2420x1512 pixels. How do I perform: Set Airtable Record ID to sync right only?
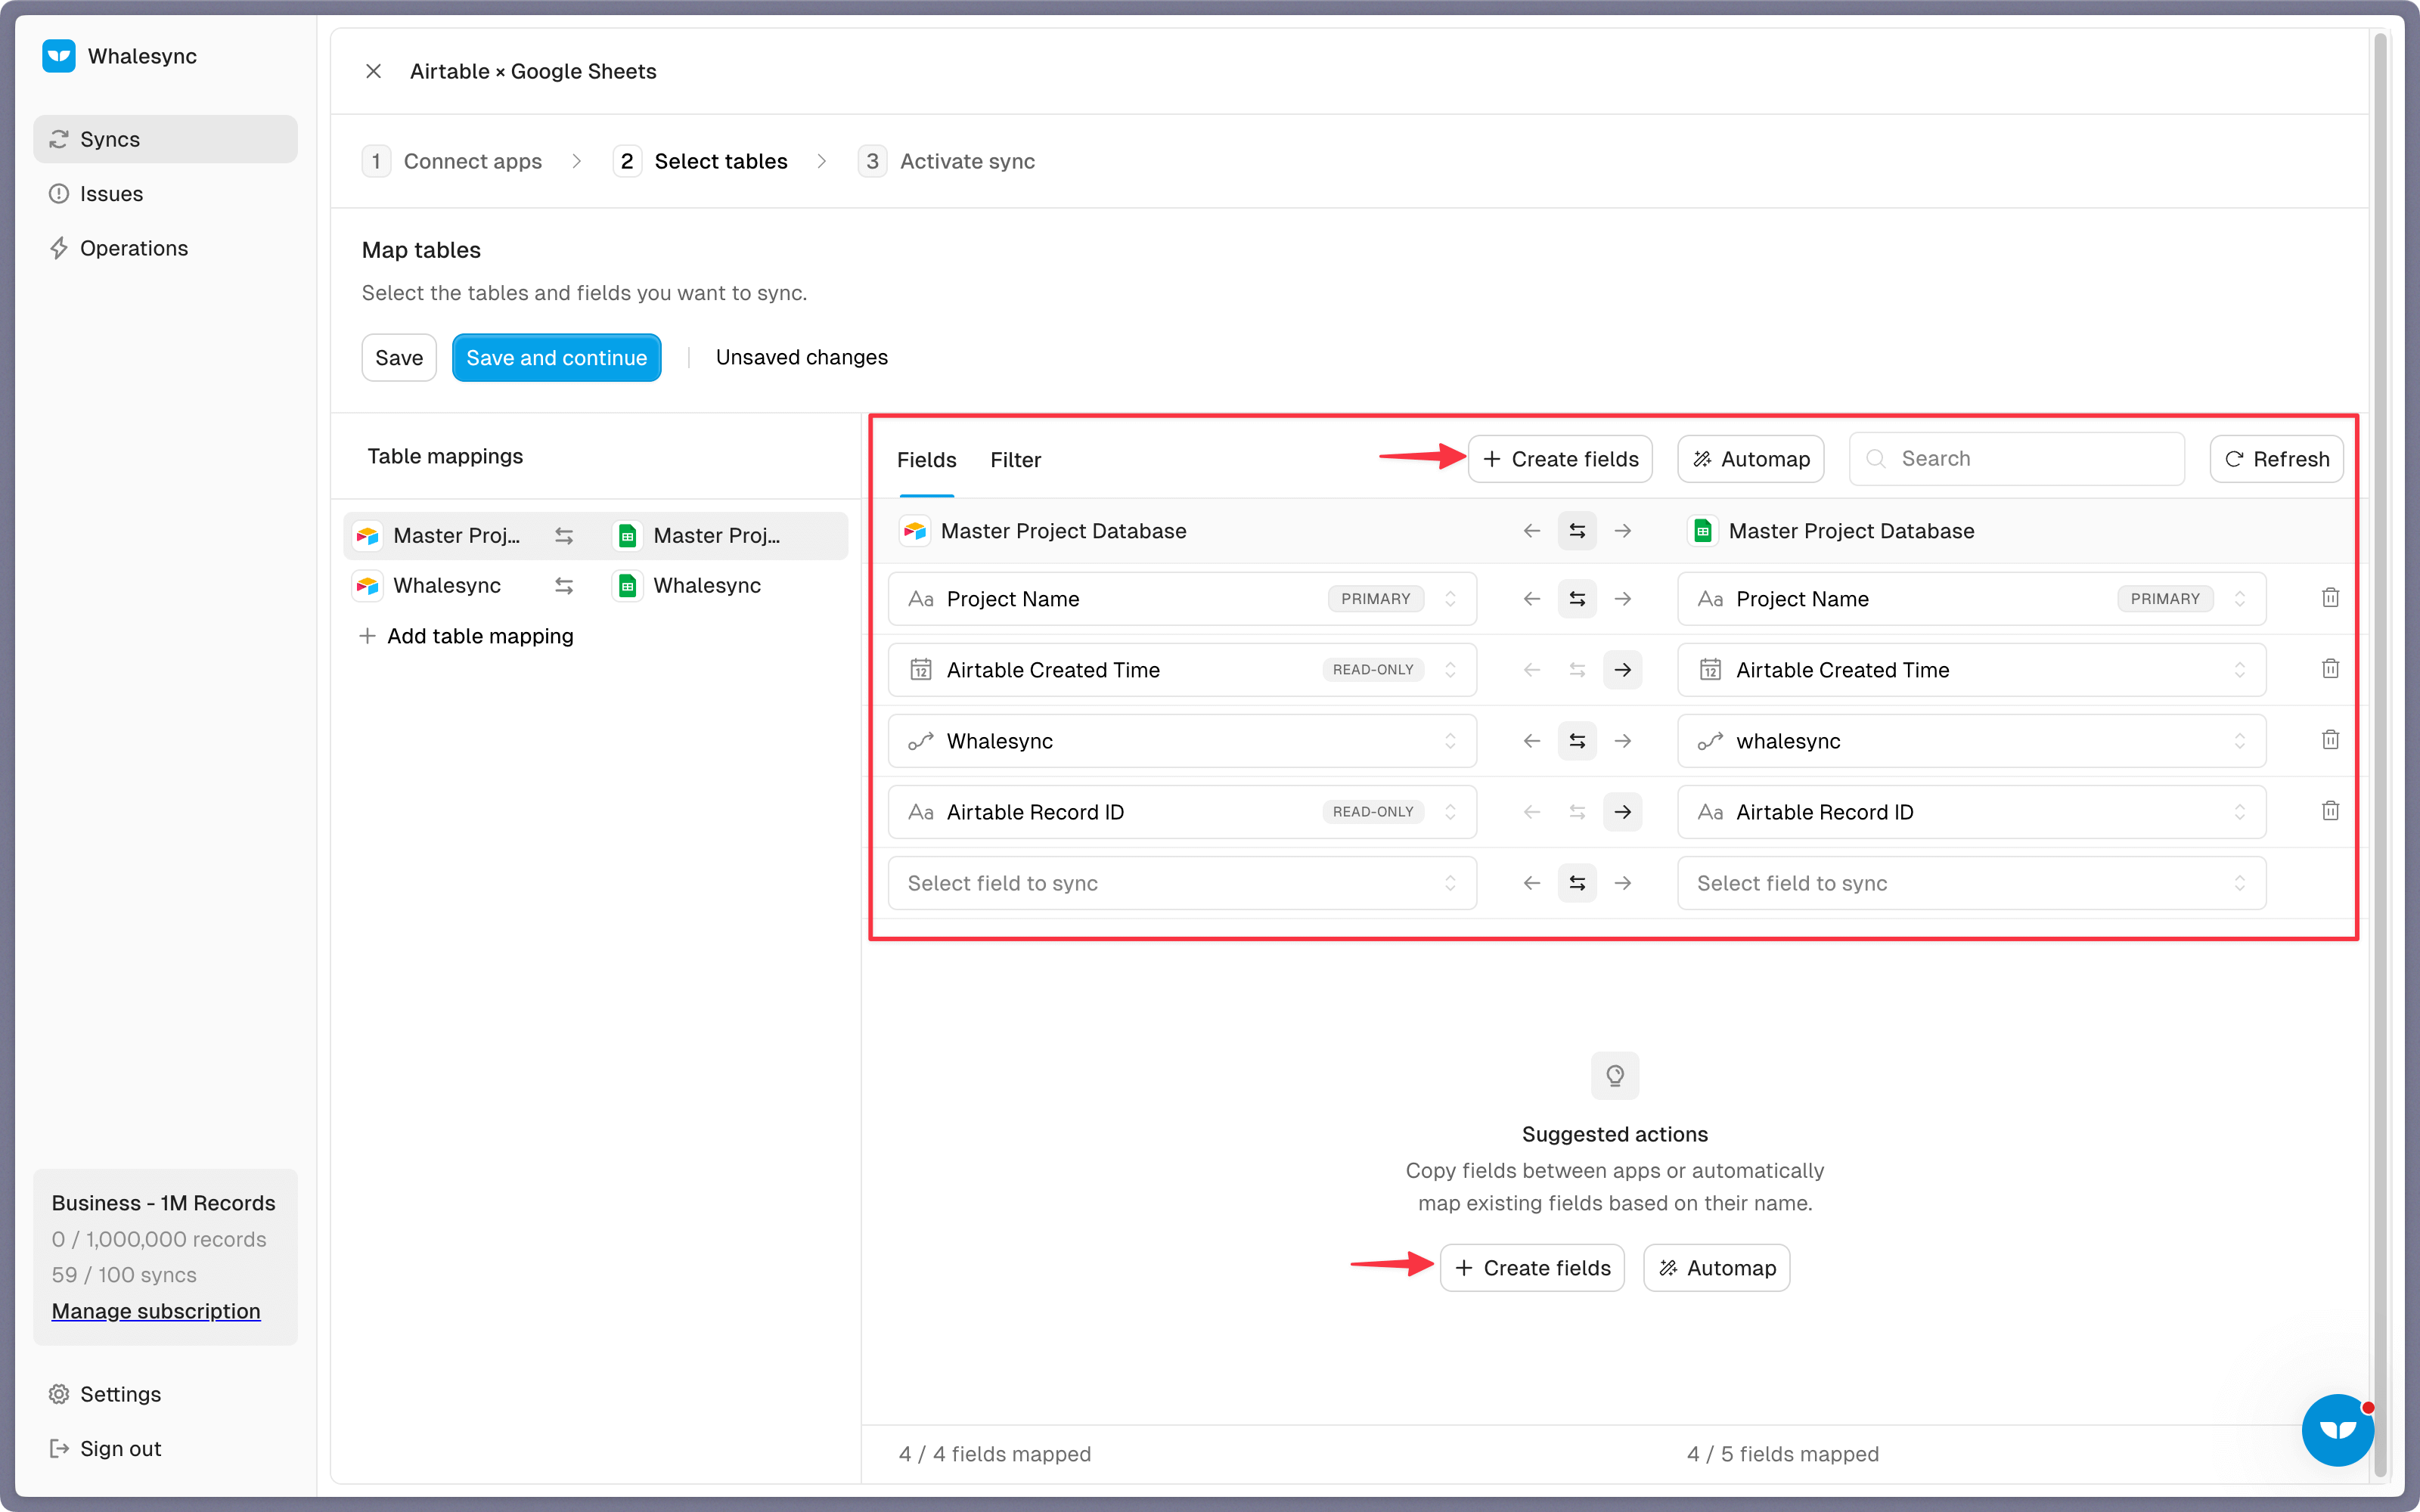point(1623,812)
